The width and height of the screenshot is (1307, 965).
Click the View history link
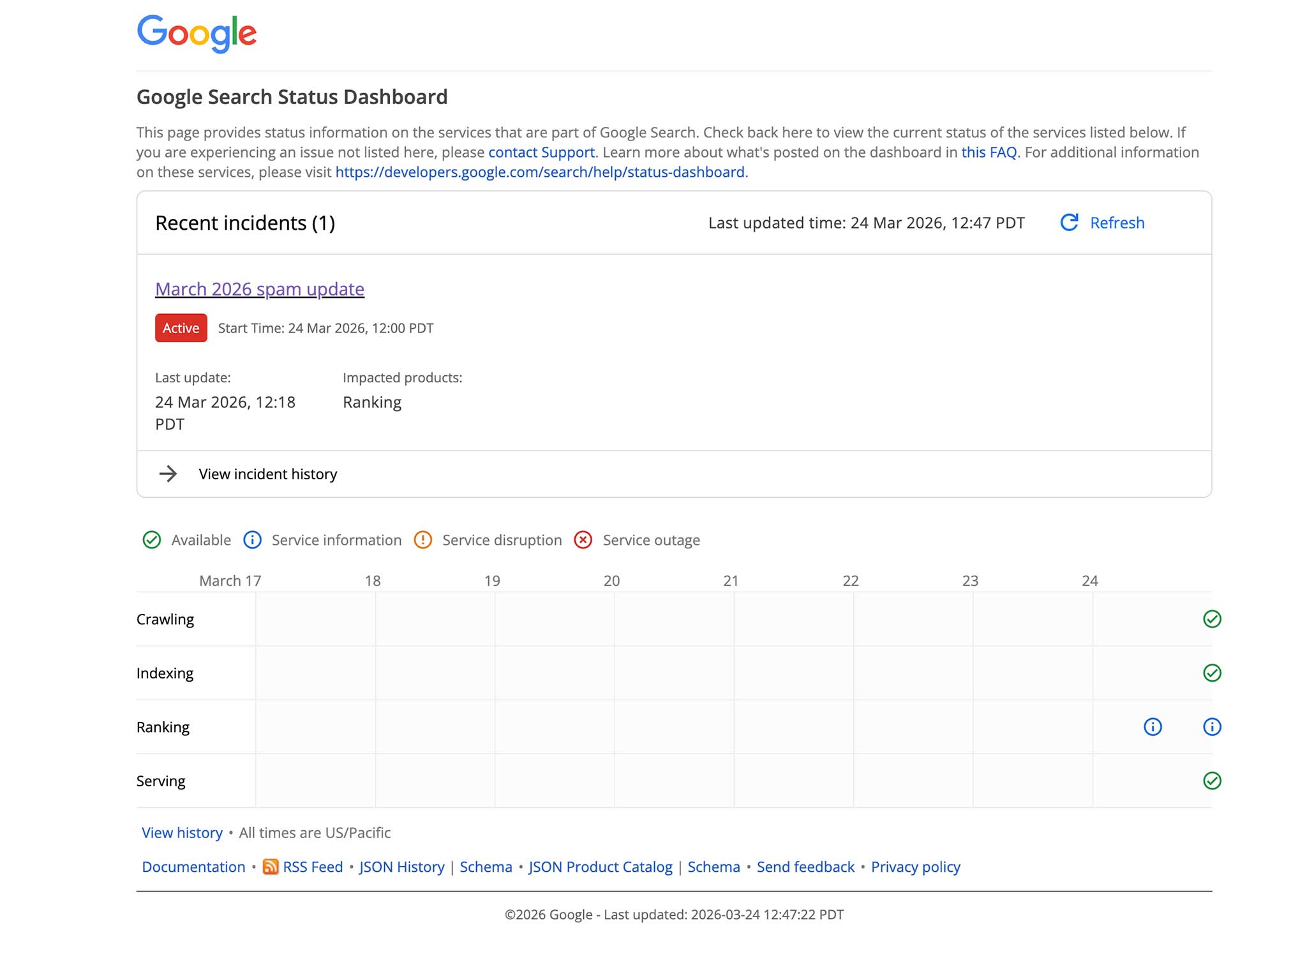coord(182,833)
